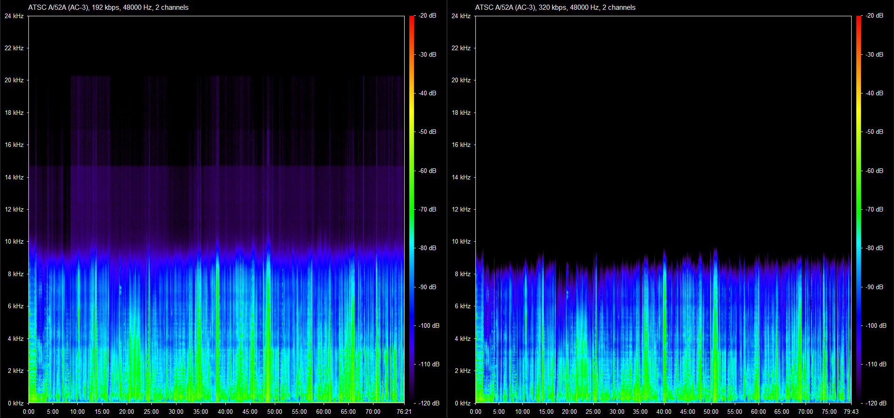Click the left scale's -30 dB label
The image size is (894, 418).
point(427,54)
